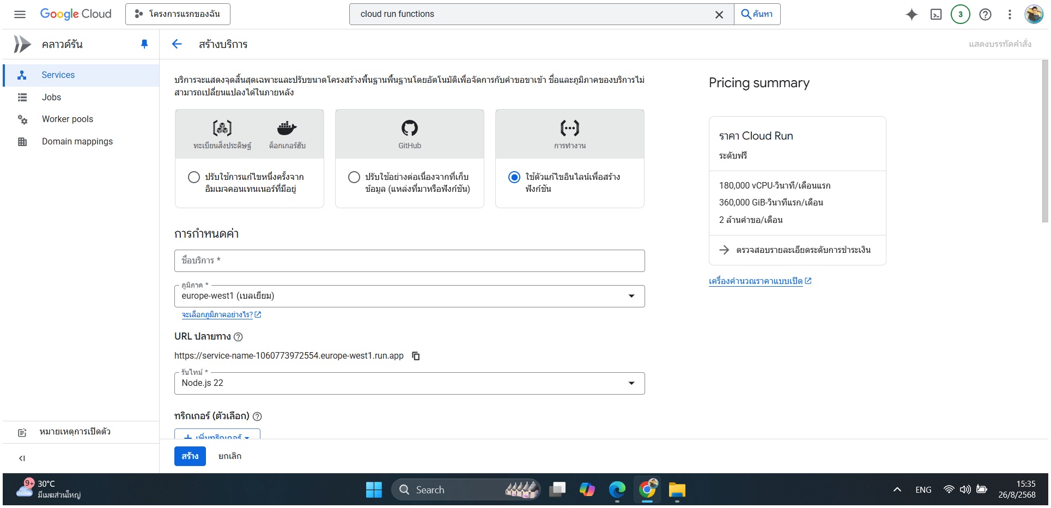Click the Cancel button

click(x=230, y=456)
